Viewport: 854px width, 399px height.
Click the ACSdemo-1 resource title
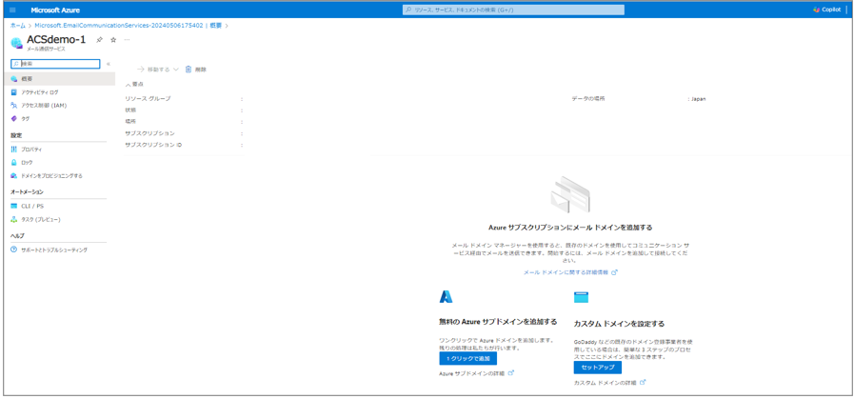(56, 39)
